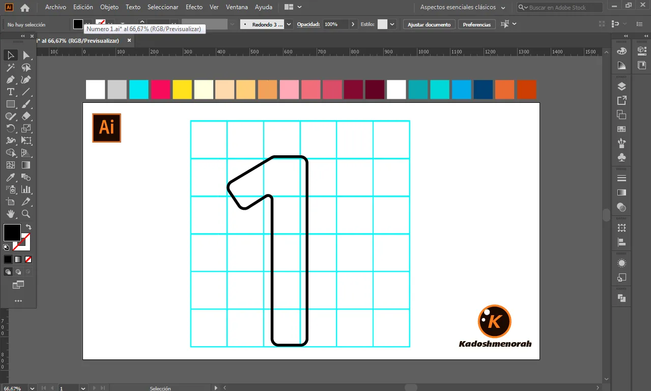Click the Preferencias button
Screen dimensions: 651x391
tap(477, 24)
